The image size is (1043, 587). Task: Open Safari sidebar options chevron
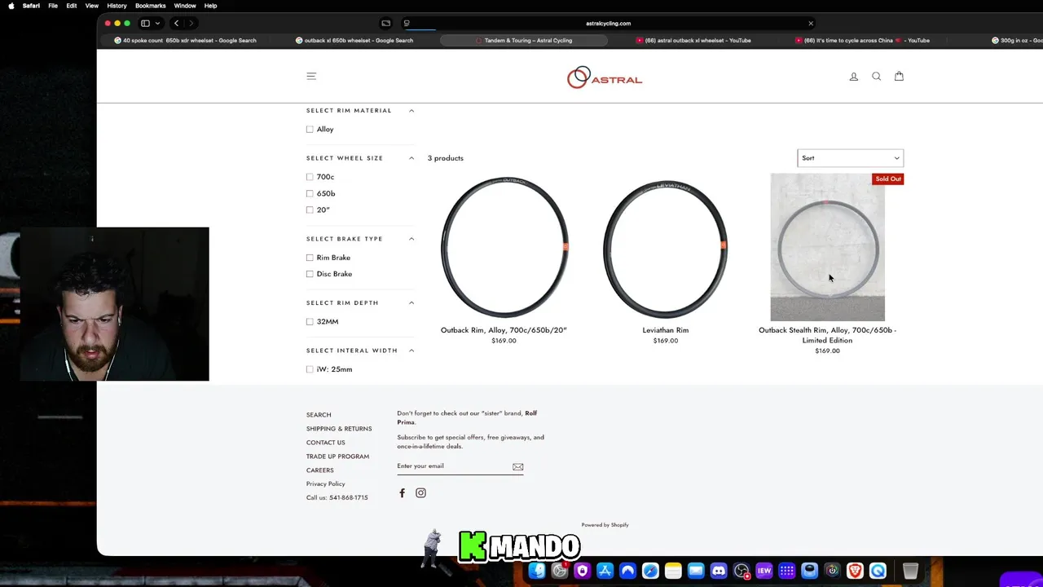point(157,24)
